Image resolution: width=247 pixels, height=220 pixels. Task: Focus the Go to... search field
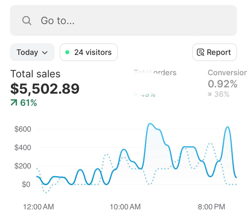(x=123, y=20)
